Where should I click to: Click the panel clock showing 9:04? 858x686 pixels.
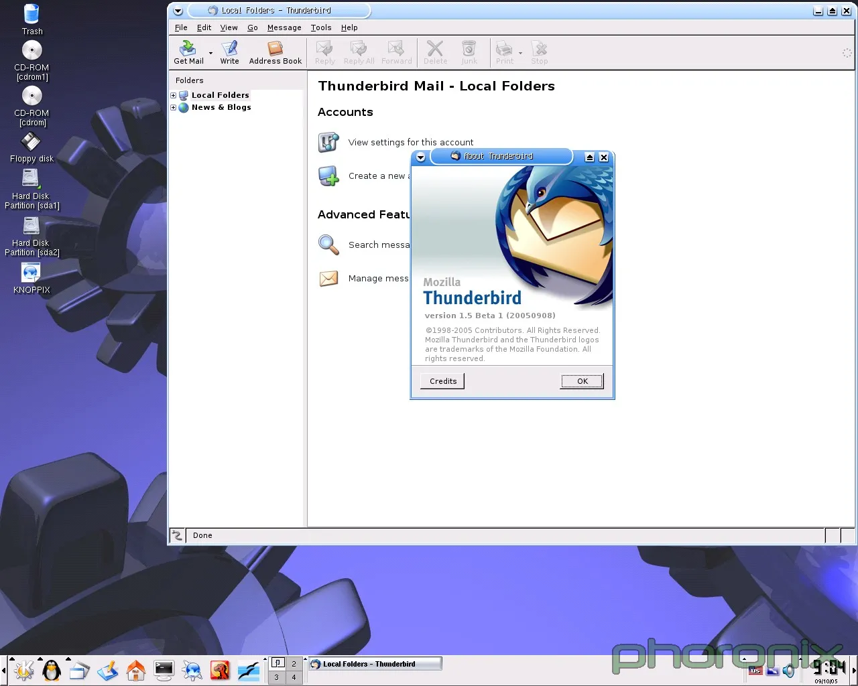[x=829, y=668]
